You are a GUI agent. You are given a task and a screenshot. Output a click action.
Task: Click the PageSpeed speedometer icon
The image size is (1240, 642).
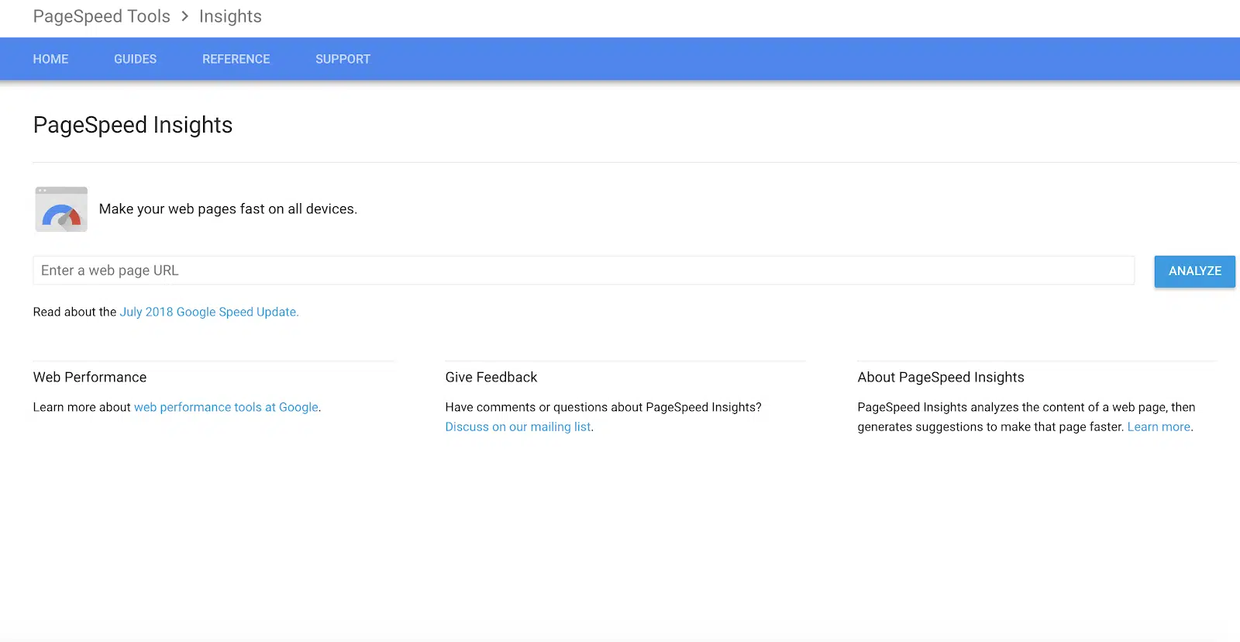click(x=61, y=209)
